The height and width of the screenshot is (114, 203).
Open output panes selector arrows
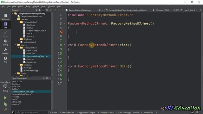point(156,112)
